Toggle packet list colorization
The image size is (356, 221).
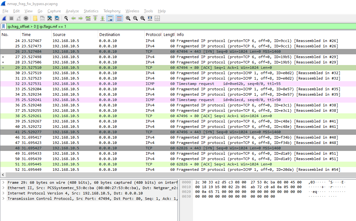click(x=118, y=18)
